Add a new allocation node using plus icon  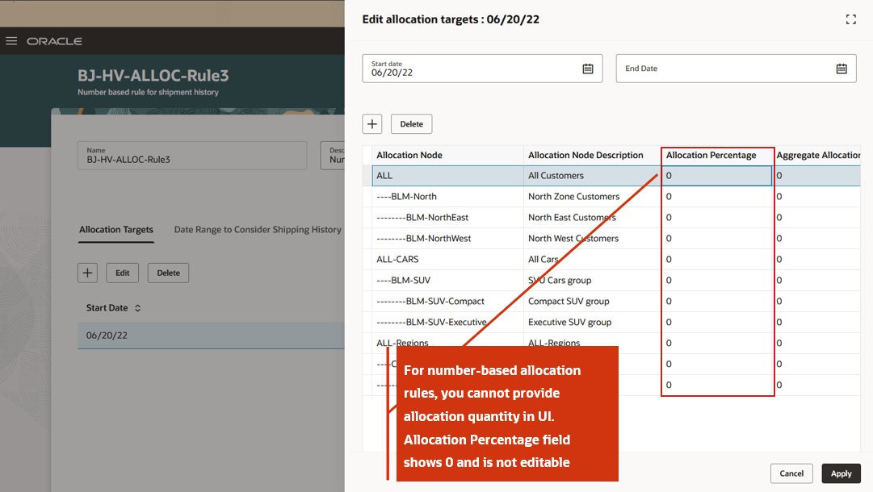click(x=371, y=123)
